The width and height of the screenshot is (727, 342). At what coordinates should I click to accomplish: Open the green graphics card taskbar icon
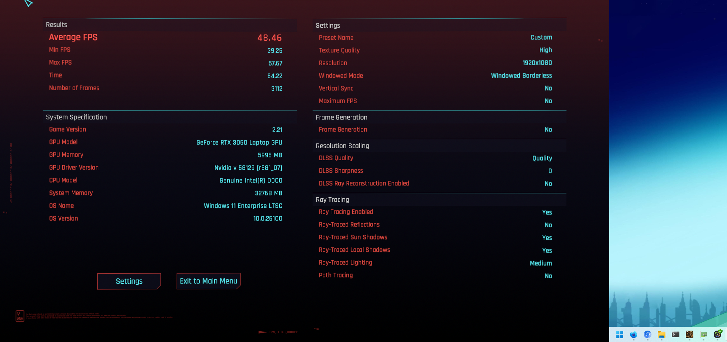[x=704, y=334]
